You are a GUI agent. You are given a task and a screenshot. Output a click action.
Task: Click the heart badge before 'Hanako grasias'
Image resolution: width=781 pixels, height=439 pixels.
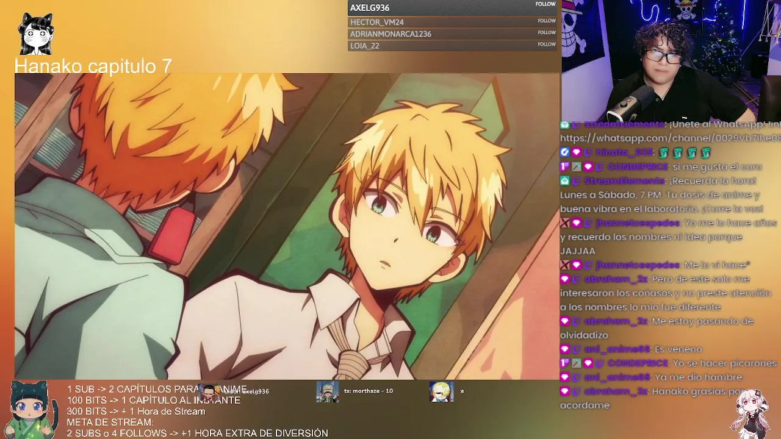point(565,391)
